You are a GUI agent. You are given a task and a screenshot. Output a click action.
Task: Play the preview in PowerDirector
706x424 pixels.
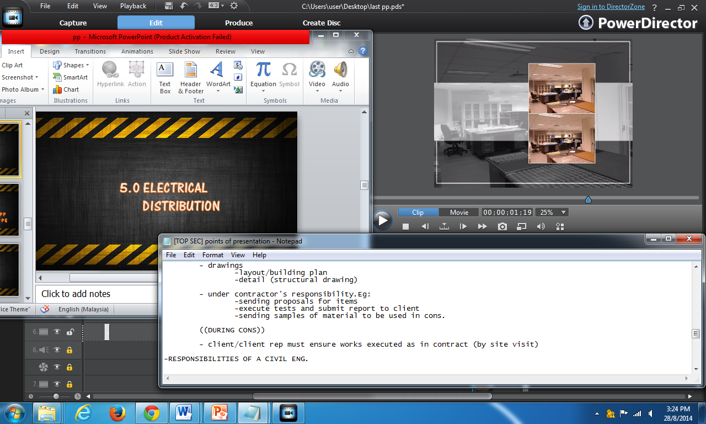click(x=382, y=220)
